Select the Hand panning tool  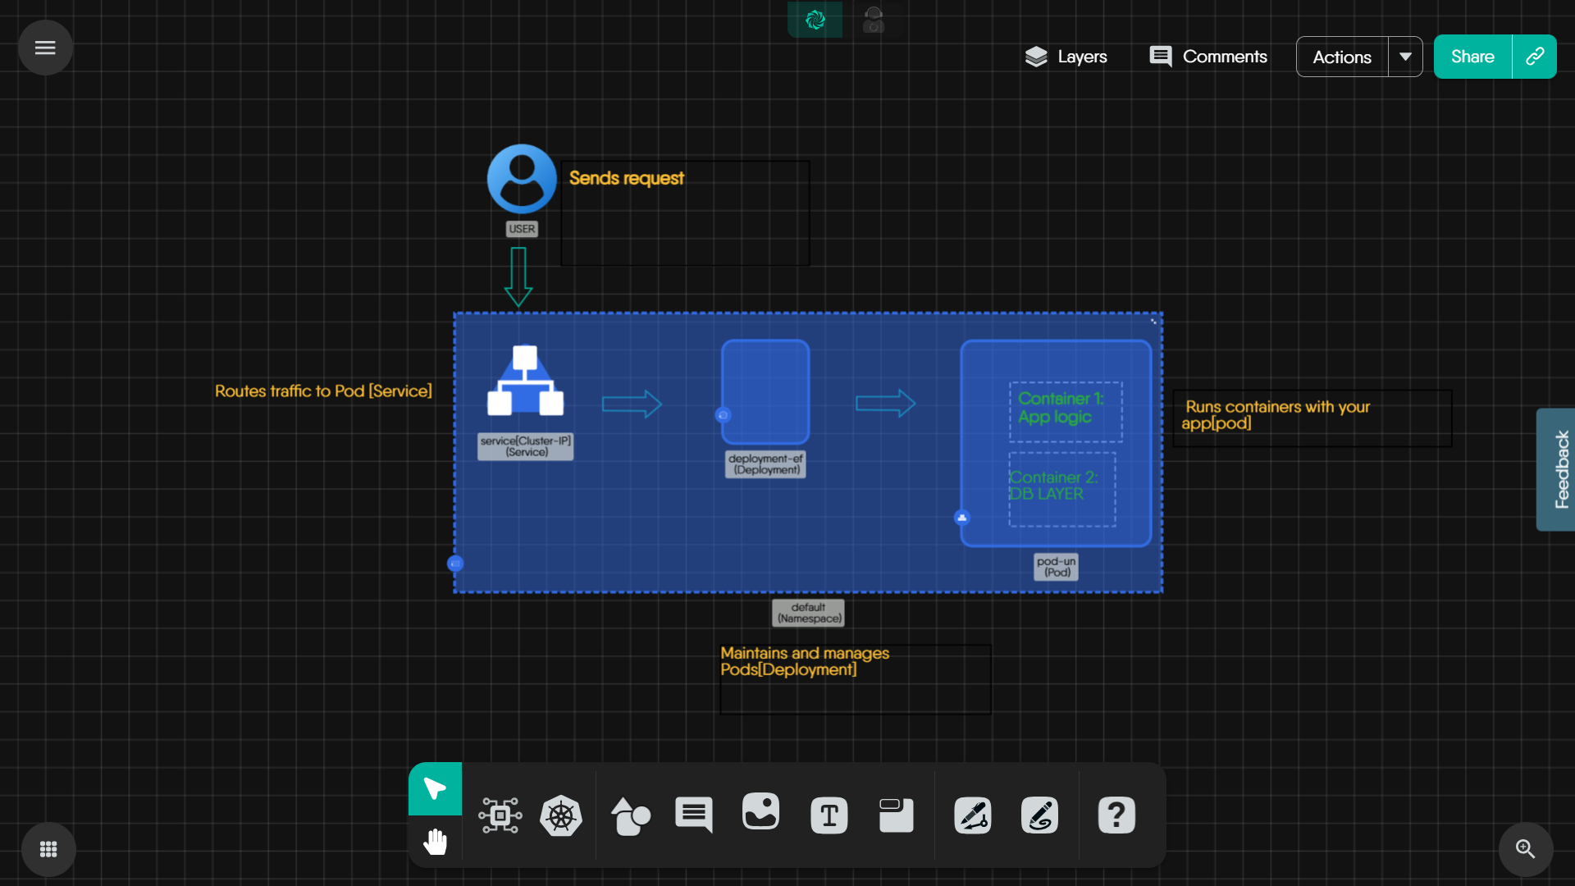click(435, 841)
